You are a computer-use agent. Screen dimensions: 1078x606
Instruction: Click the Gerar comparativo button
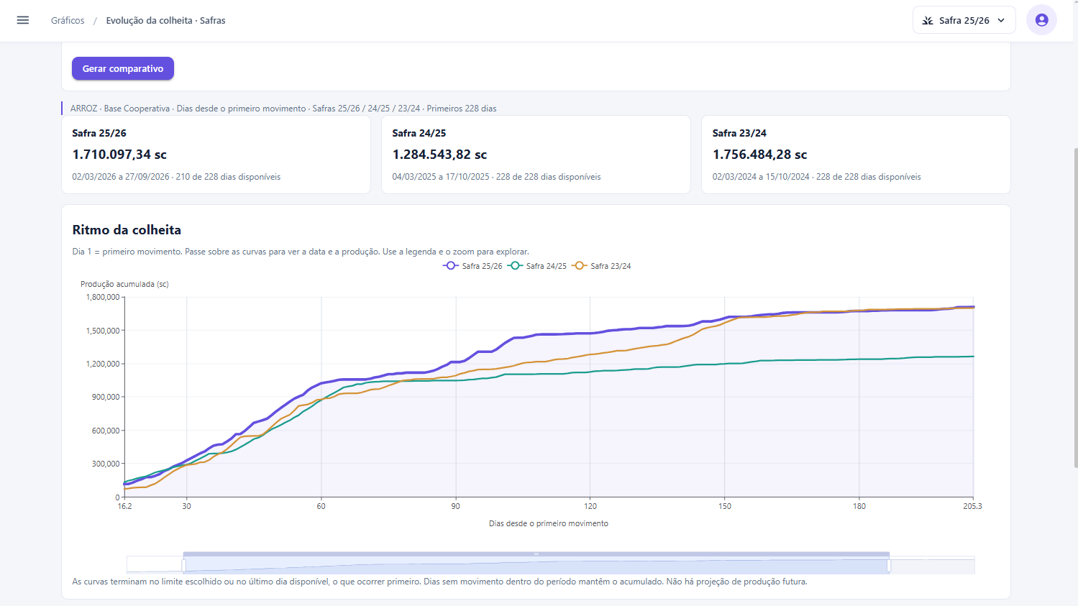pos(123,68)
